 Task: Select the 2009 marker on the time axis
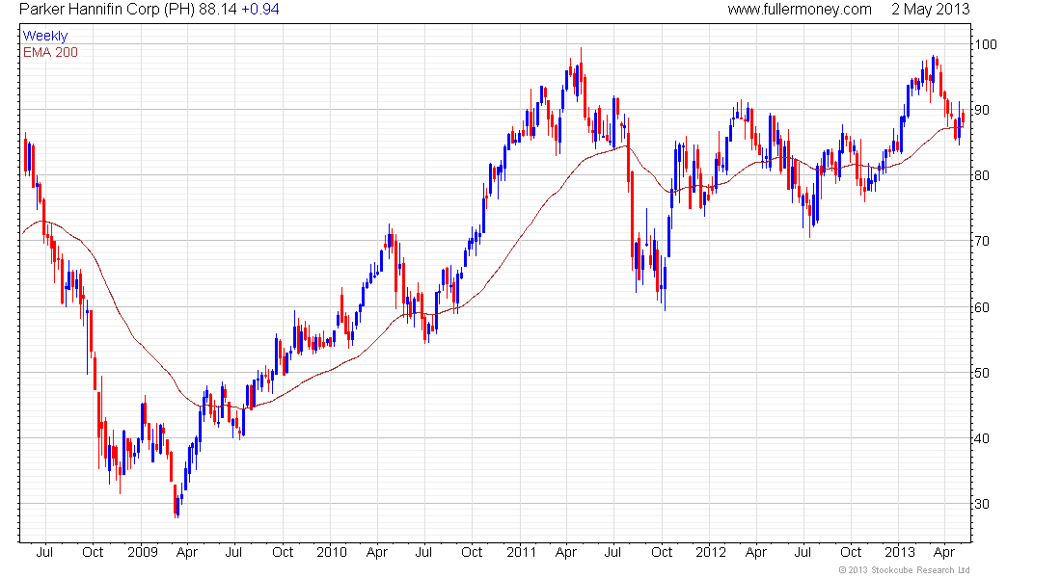tap(141, 553)
